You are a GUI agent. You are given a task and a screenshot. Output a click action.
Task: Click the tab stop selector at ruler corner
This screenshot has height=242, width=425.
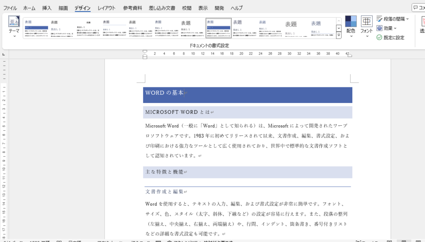click(x=3, y=54)
